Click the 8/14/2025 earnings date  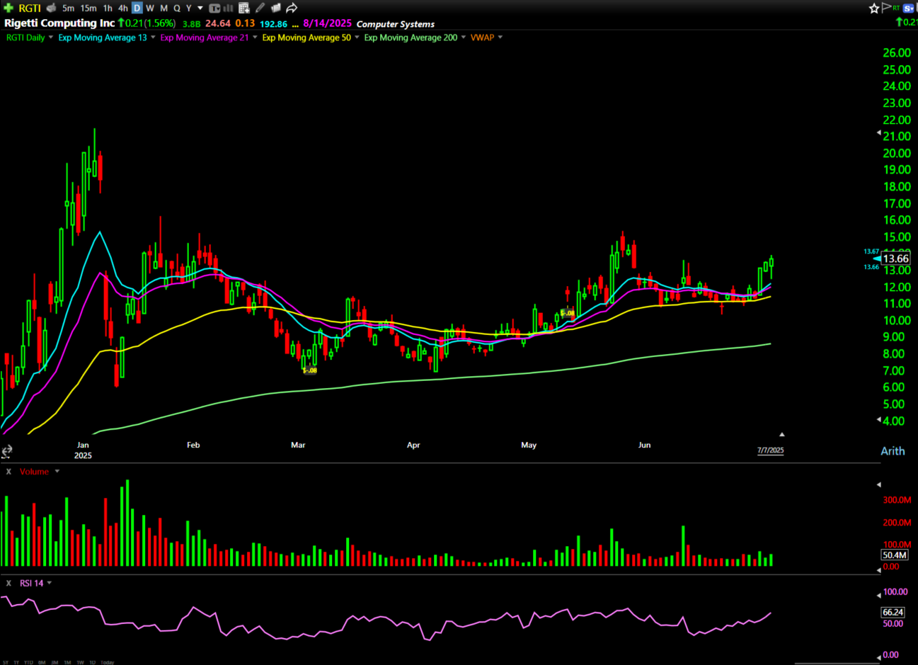327,23
